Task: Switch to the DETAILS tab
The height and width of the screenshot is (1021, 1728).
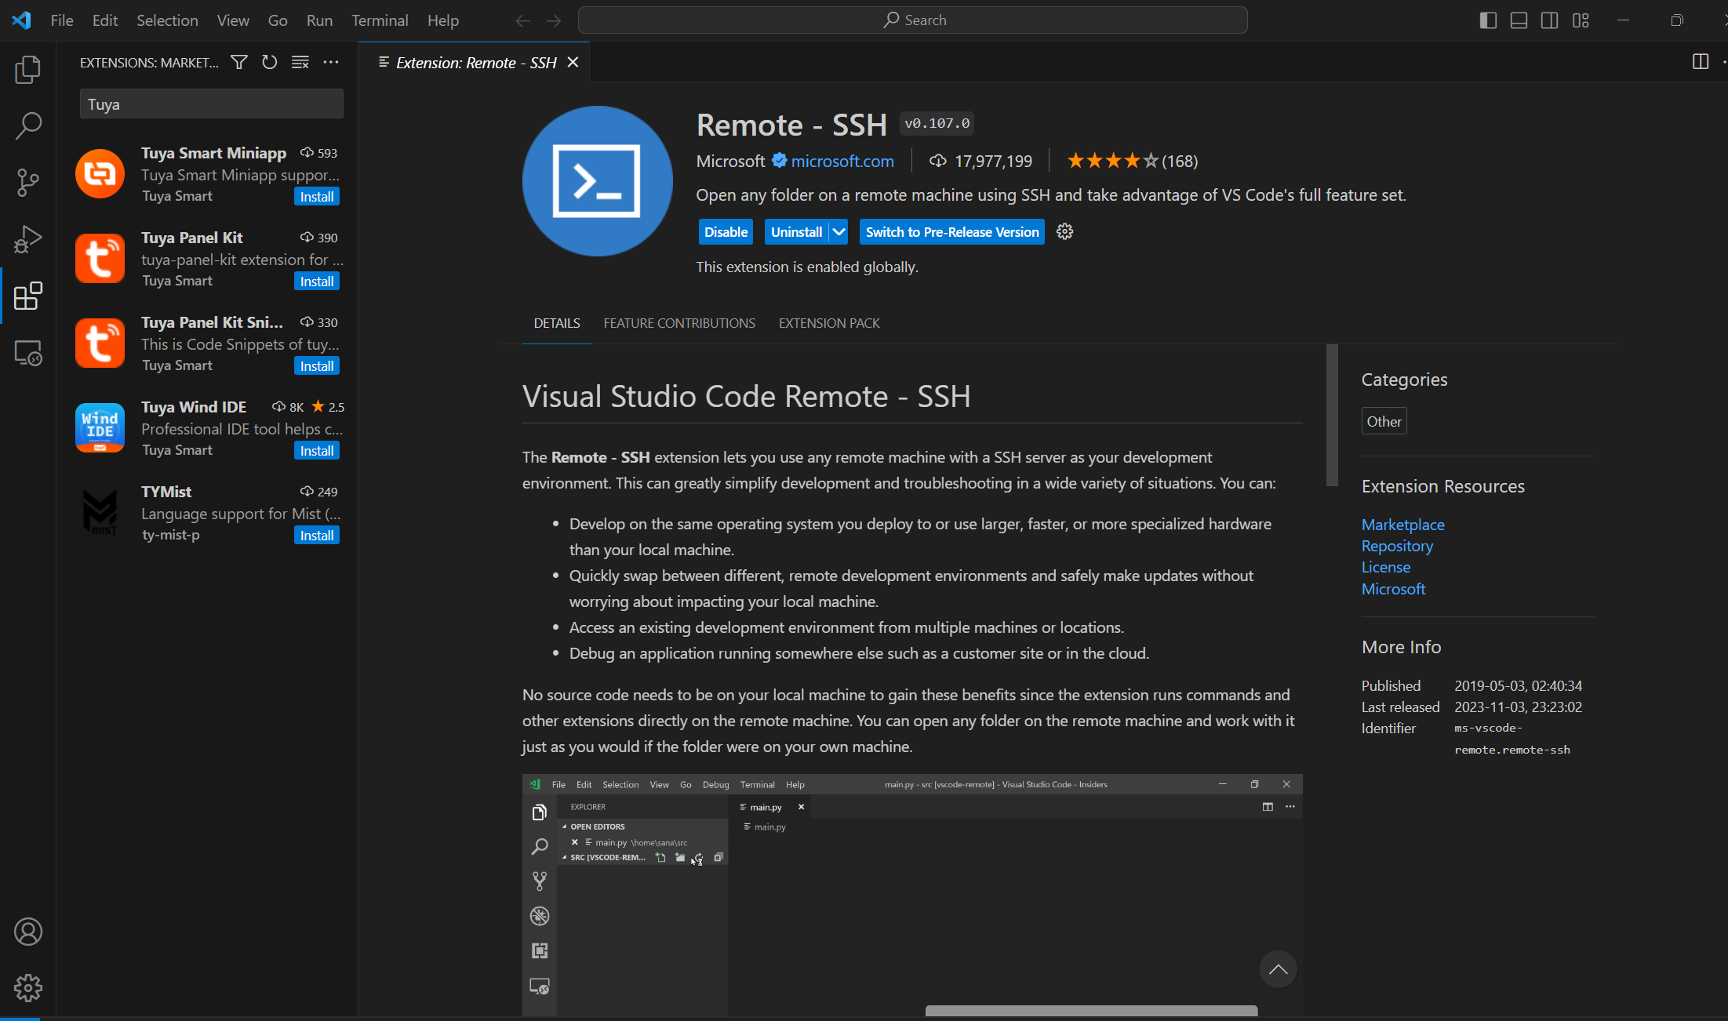Action: click(x=557, y=323)
